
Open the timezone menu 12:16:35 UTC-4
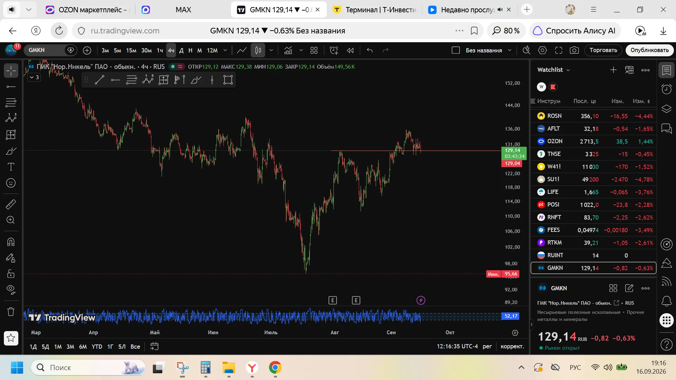(x=457, y=347)
